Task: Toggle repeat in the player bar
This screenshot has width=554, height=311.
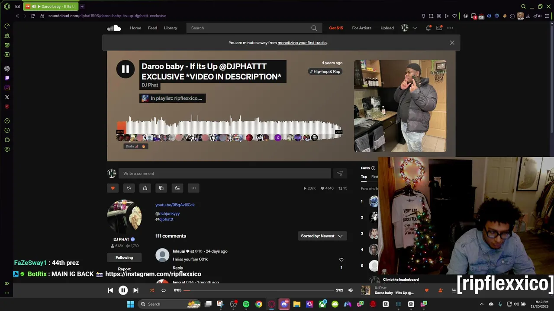Action: point(164,290)
